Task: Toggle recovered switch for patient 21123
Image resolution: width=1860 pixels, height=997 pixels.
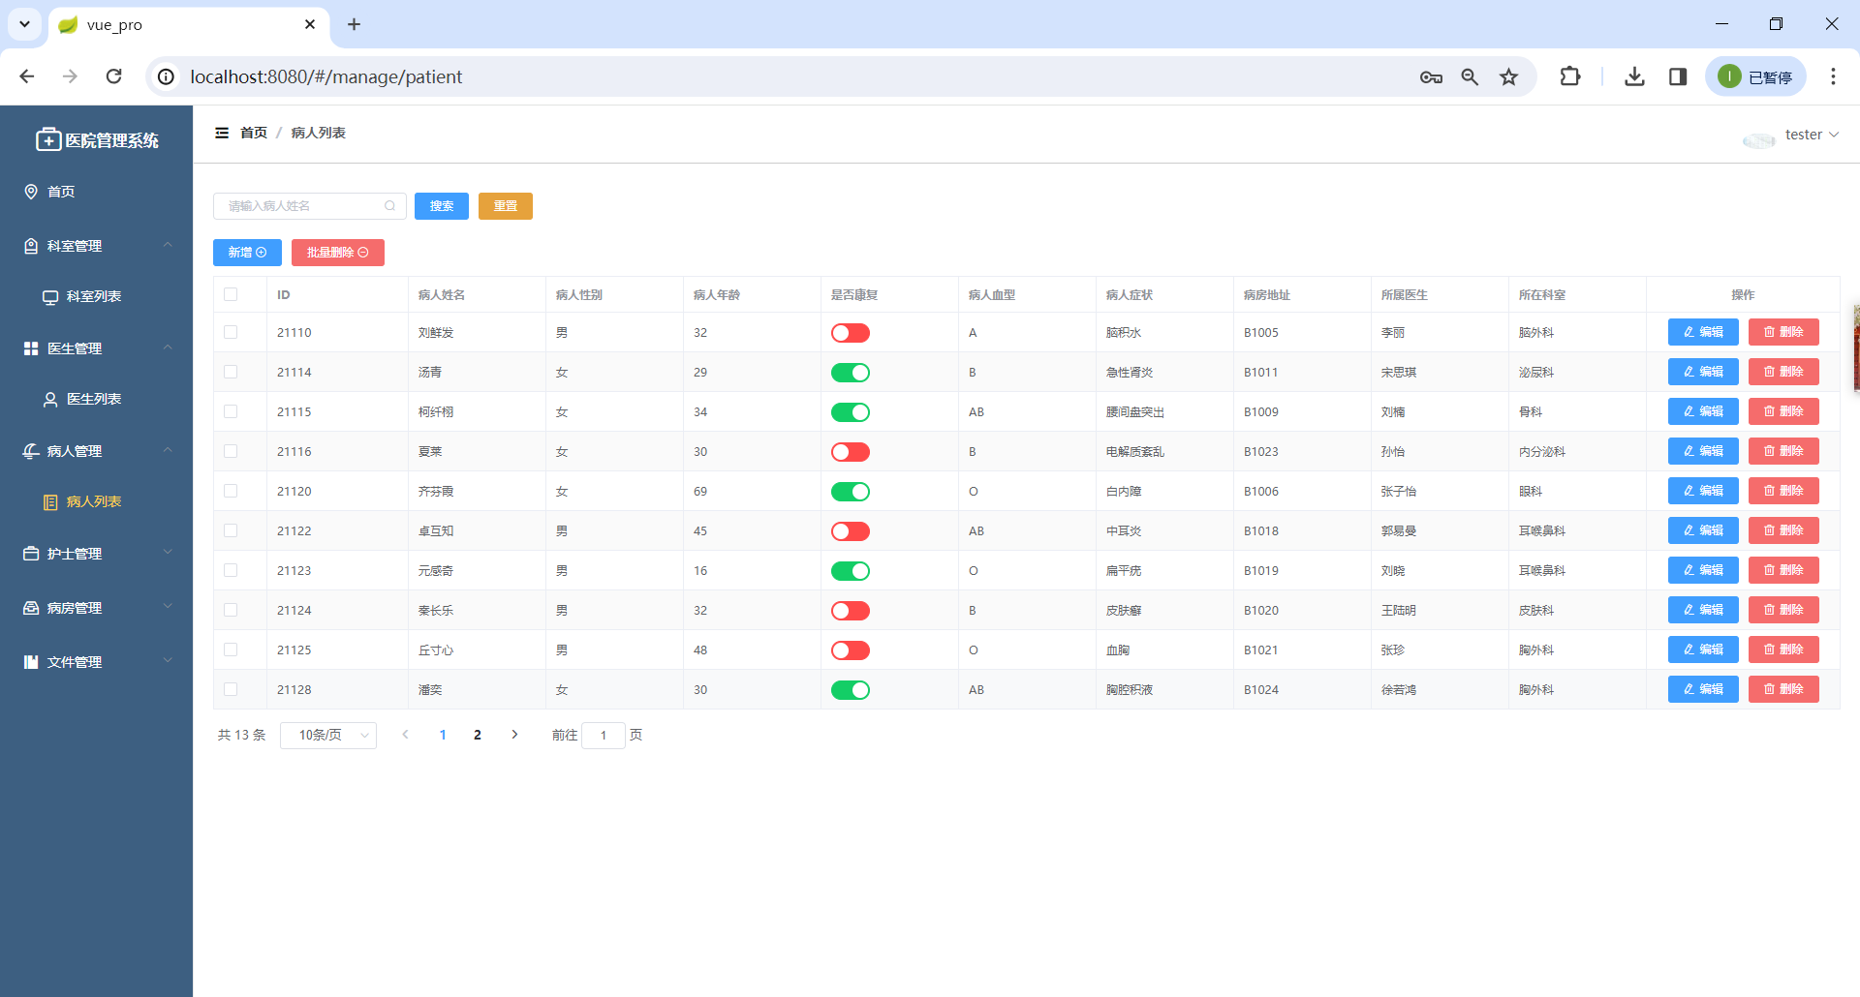Action: click(851, 571)
